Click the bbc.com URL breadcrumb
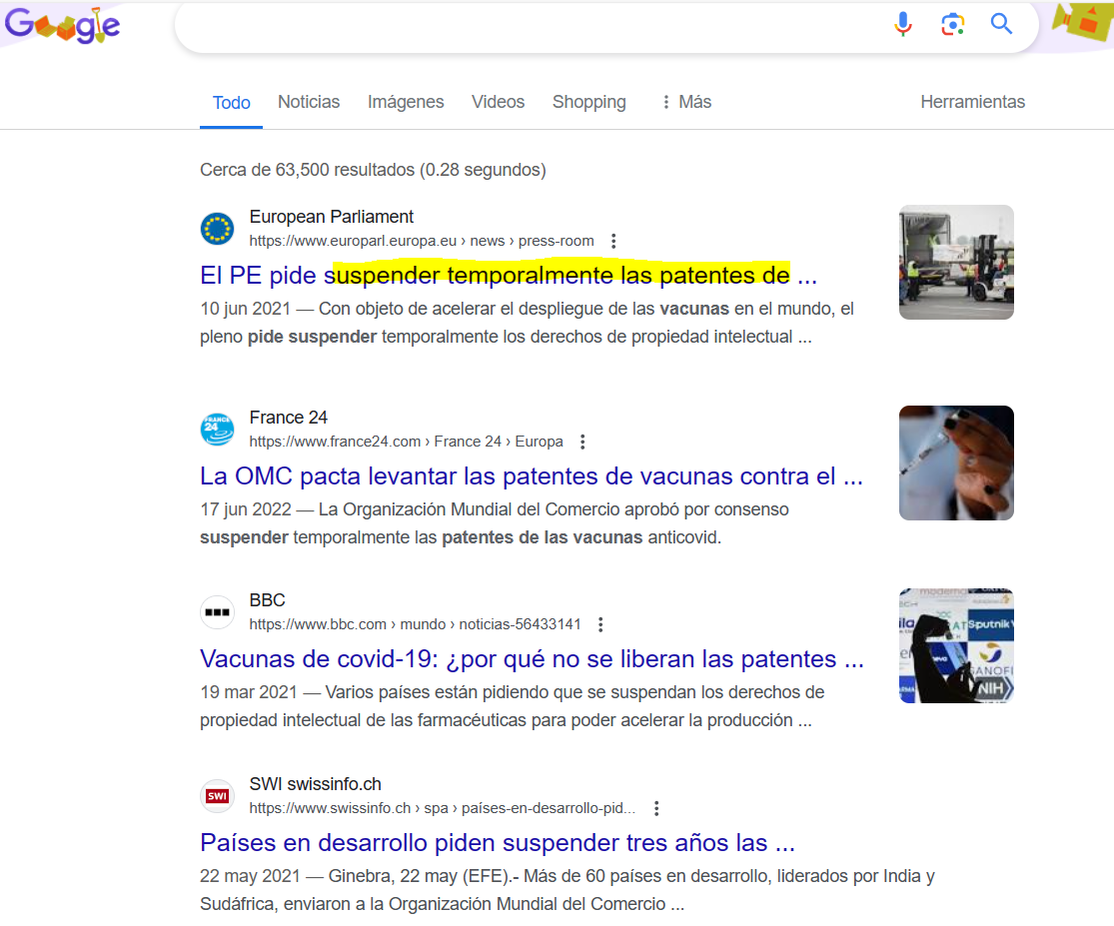Image resolution: width=1114 pixels, height=926 pixels. [415, 625]
